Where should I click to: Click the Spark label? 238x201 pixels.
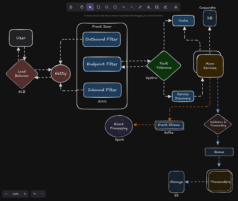click(119, 139)
